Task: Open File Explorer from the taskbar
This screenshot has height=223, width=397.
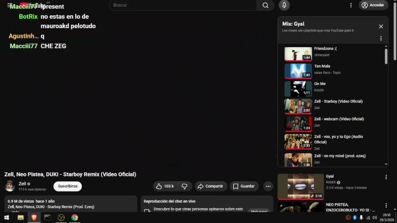Action: [20, 217]
